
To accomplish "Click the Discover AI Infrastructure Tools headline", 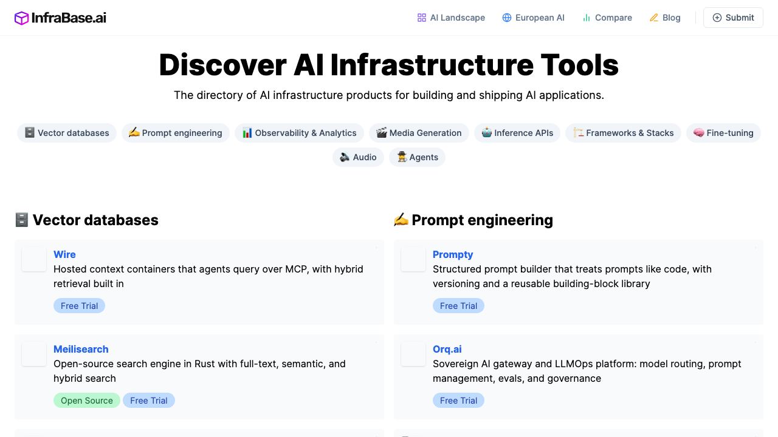I will point(389,64).
